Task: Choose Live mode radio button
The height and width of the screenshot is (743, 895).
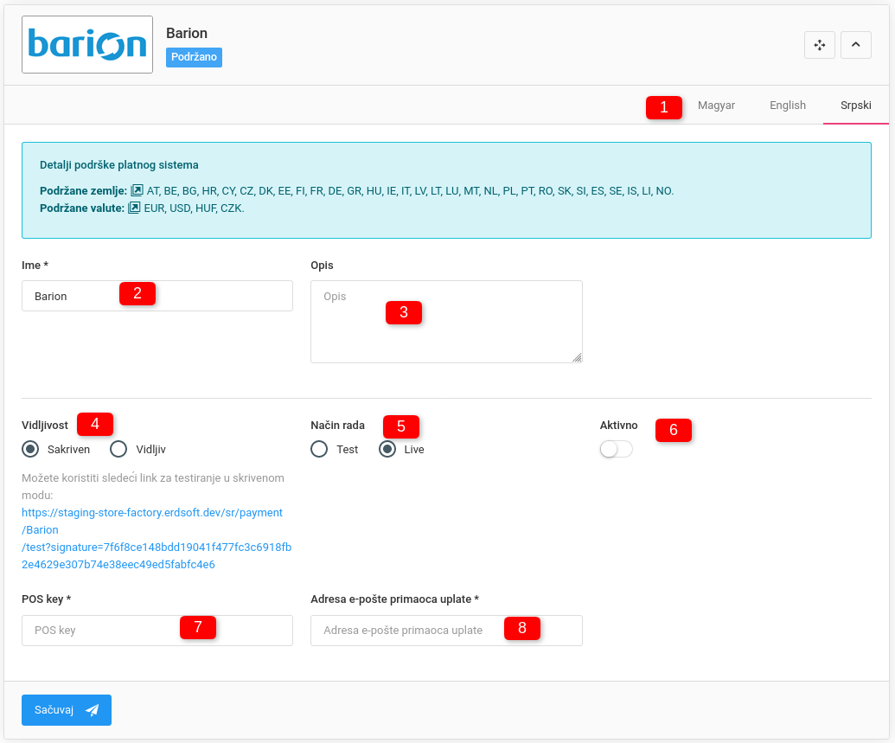Action: [x=388, y=449]
